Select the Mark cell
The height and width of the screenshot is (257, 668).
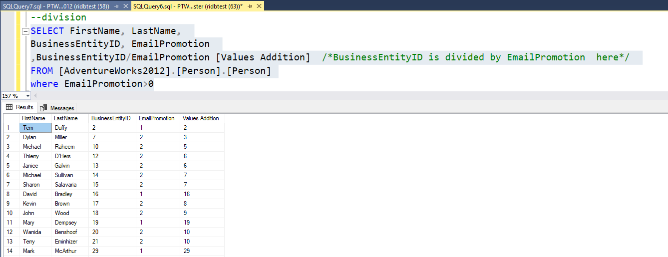click(x=35, y=251)
